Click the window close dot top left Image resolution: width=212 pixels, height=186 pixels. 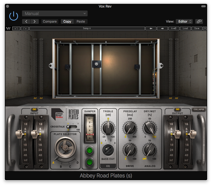[x=8, y=6]
